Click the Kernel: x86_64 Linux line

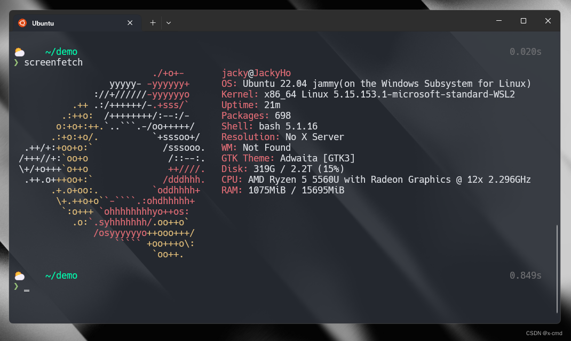[x=368, y=94]
